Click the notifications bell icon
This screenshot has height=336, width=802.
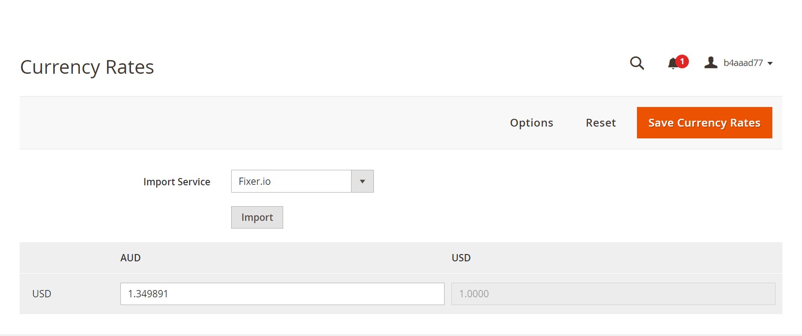click(673, 63)
